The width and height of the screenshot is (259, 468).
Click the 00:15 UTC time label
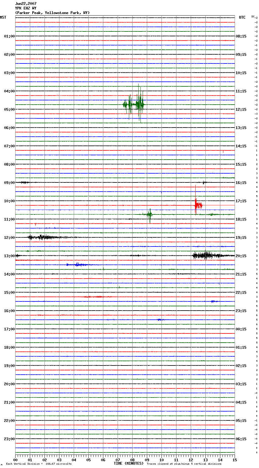click(x=241, y=329)
